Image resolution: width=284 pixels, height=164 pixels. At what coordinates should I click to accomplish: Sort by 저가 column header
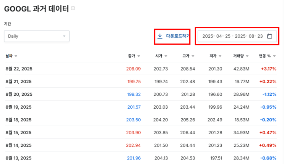coord(216,56)
